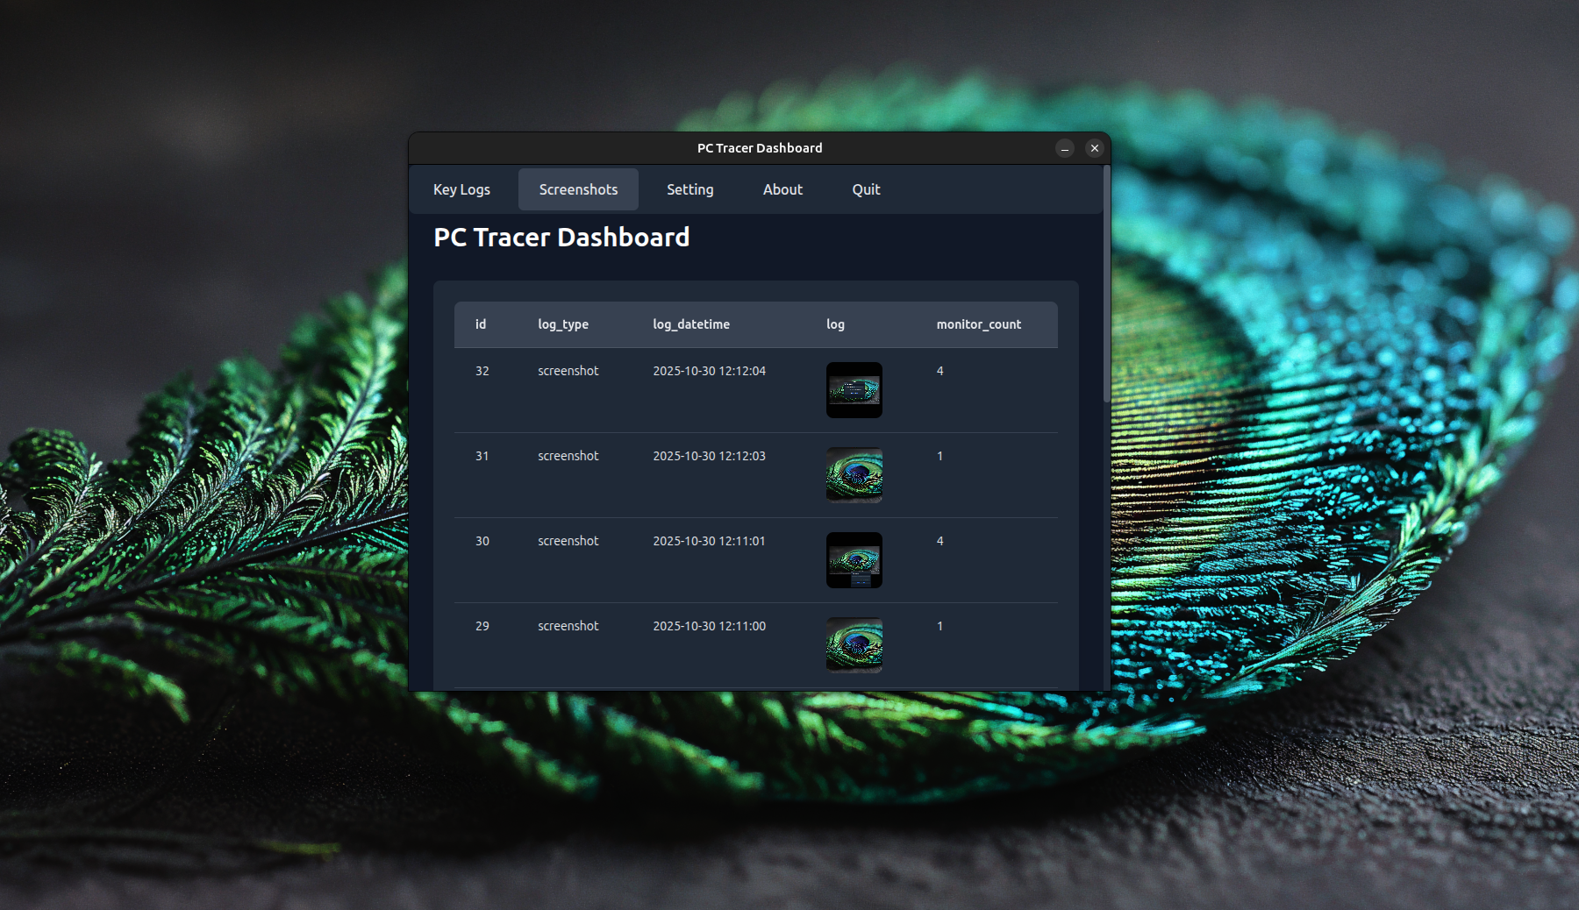Click the monitor_count column header
Viewport: 1579px width, 910px height.
coord(978,324)
